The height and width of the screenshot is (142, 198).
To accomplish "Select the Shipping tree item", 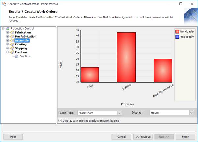I will (x=21, y=48).
